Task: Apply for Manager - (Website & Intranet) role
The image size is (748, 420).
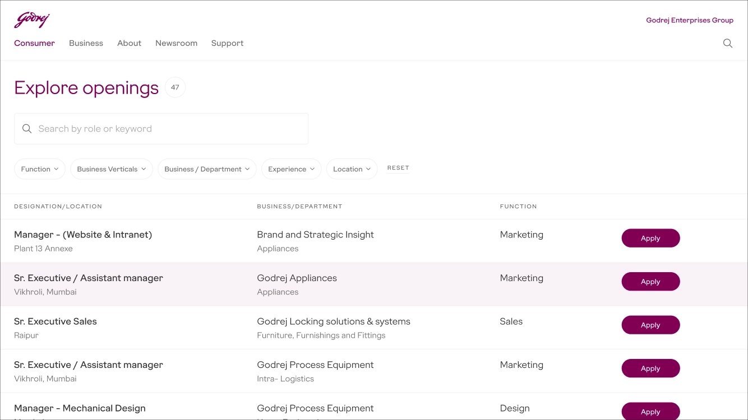Action: pos(650,238)
